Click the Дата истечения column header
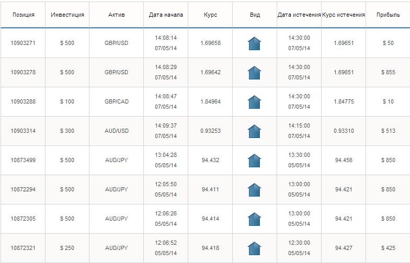This screenshot has height=263, width=410. 299,15
